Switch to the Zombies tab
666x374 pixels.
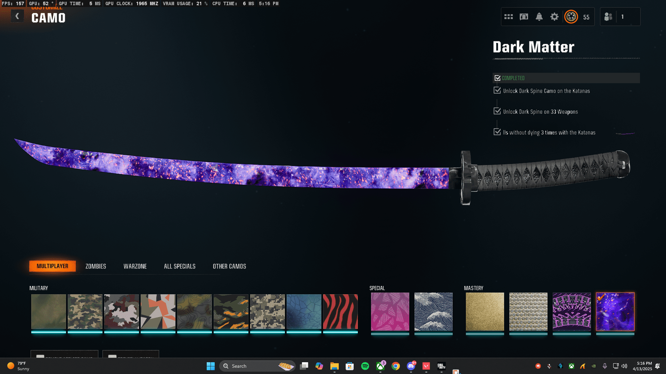[96, 266]
